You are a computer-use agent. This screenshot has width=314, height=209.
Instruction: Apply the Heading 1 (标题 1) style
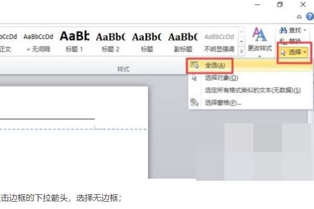74,42
